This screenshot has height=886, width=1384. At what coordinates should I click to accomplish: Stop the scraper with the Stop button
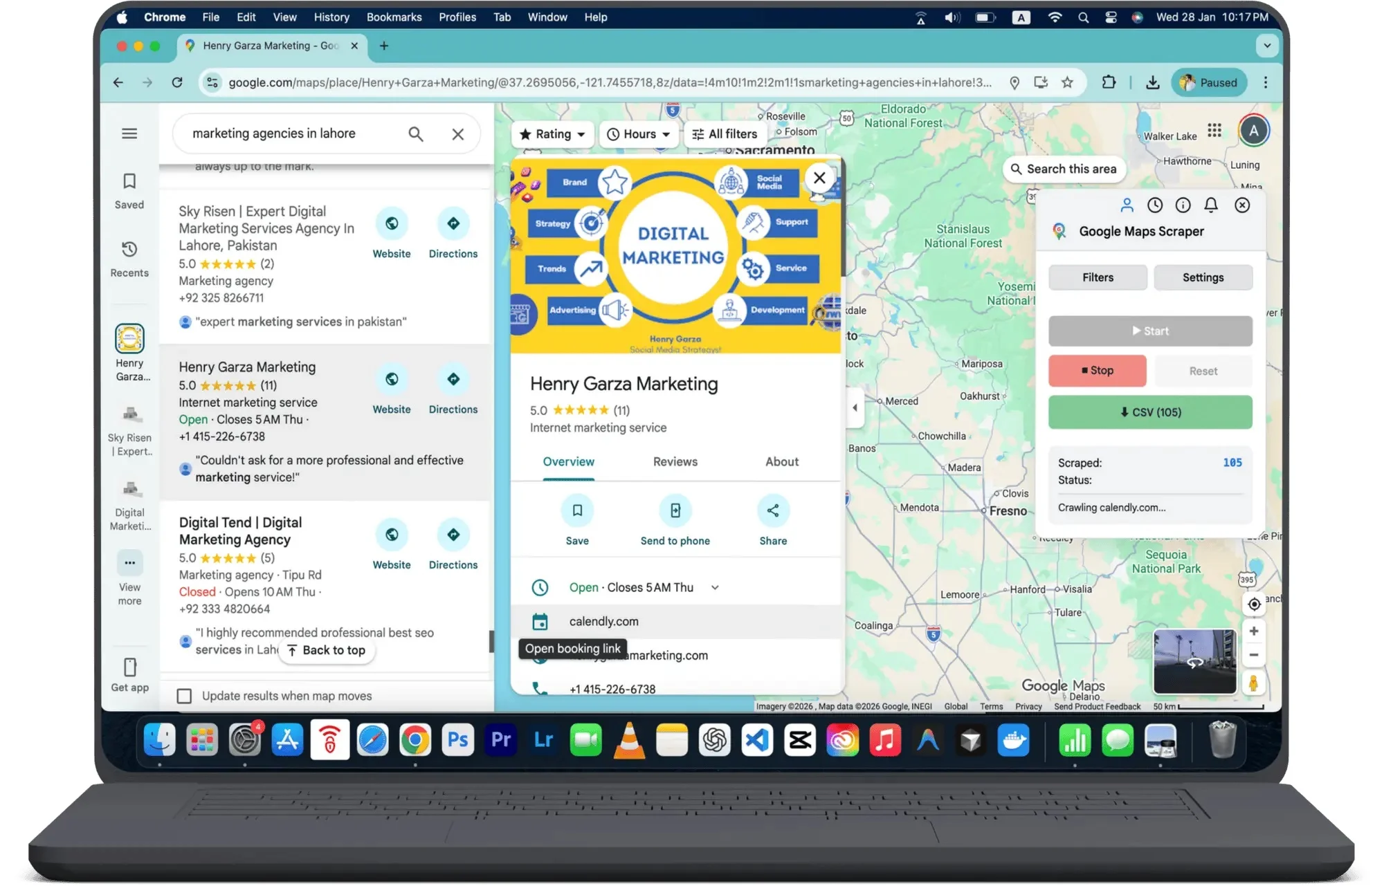coord(1098,371)
